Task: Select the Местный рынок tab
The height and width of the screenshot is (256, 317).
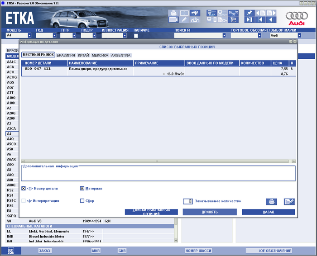Action: pos(38,55)
